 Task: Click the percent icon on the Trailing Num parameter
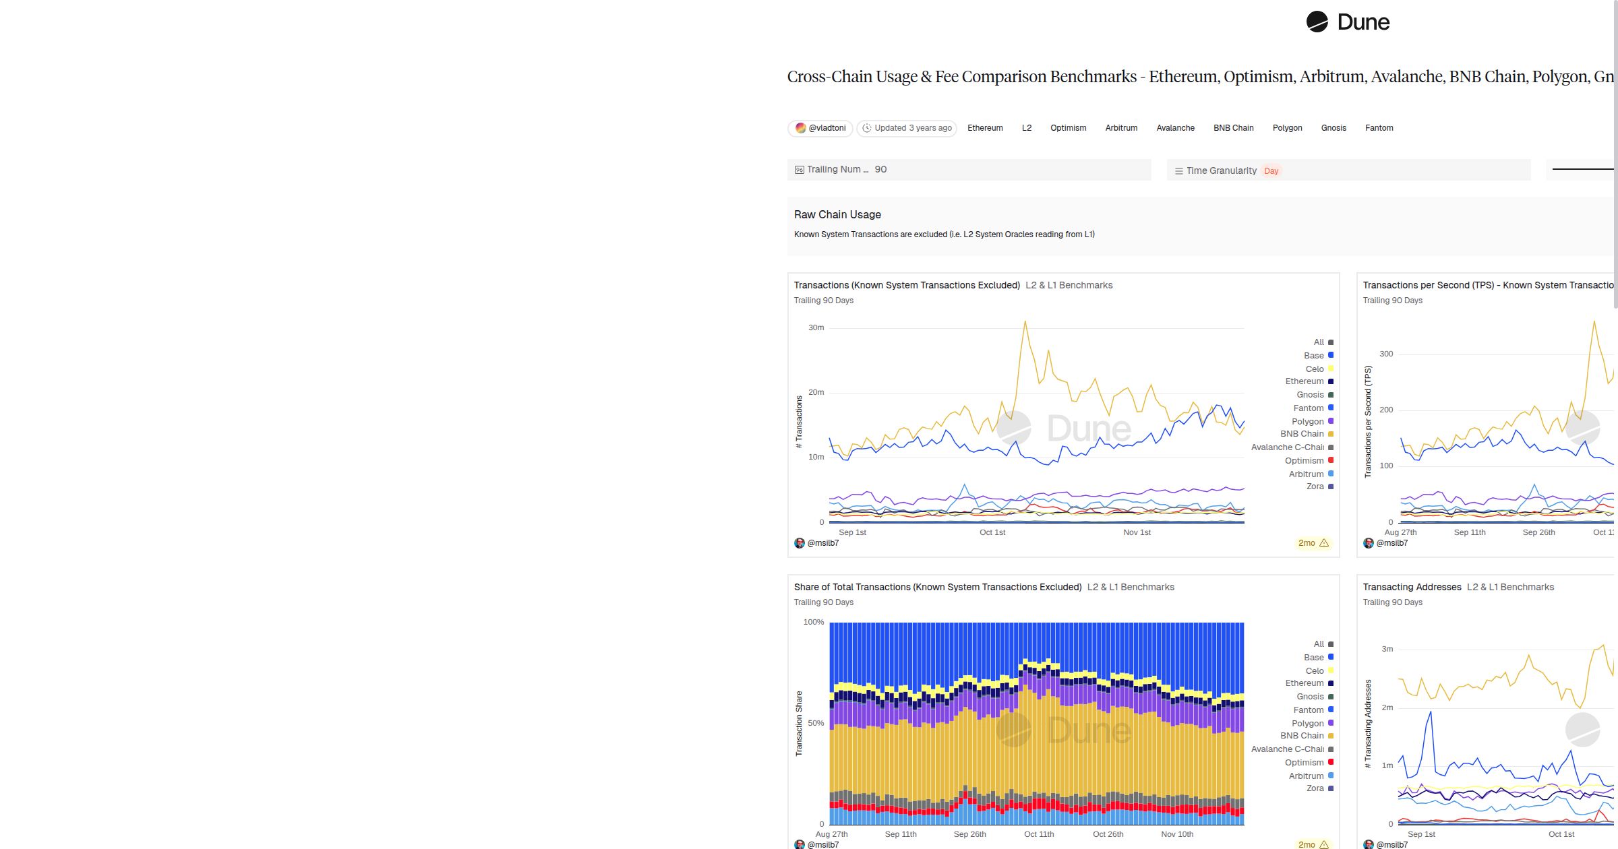(800, 169)
